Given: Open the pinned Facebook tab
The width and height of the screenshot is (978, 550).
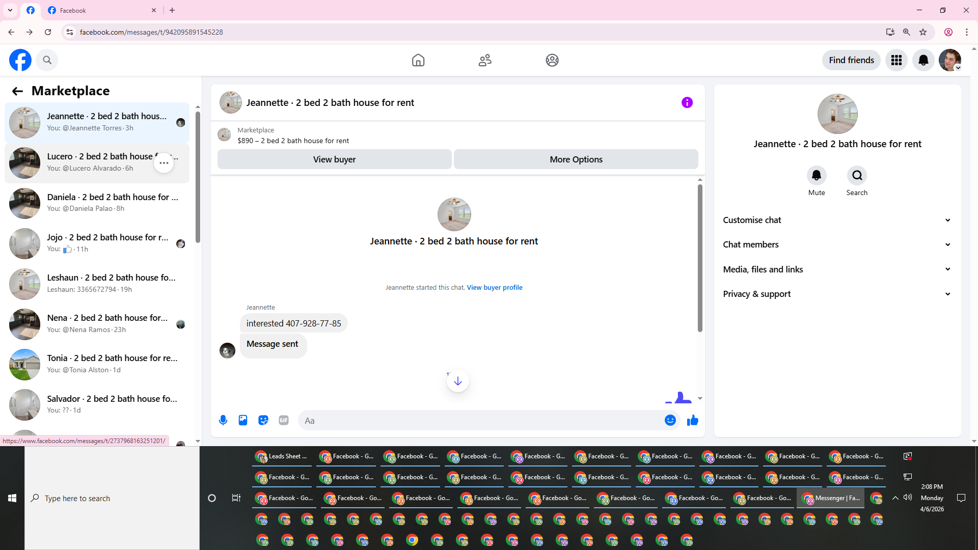Looking at the screenshot, I should click(x=31, y=10).
